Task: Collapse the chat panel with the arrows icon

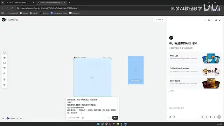Action: click(220, 20)
